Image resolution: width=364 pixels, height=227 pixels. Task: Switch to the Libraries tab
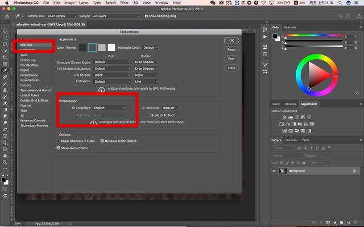point(290,104)
